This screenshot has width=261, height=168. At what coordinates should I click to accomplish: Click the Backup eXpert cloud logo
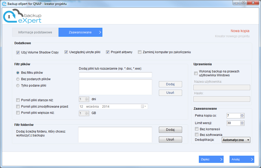click(22, 16)
